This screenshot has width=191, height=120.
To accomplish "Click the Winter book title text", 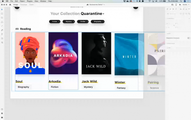I will (x=120, y=82).
